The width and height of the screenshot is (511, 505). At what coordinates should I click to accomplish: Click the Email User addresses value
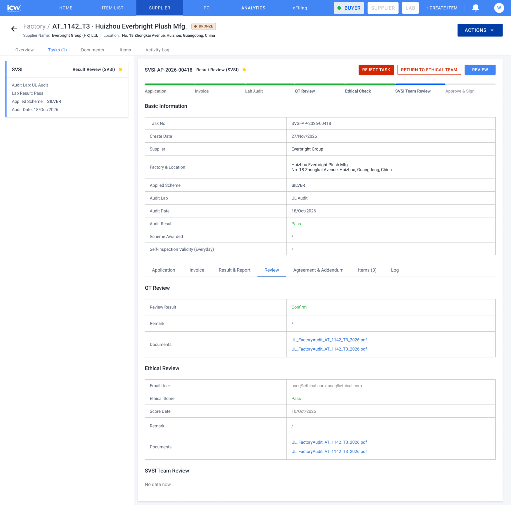pos(326,386)
